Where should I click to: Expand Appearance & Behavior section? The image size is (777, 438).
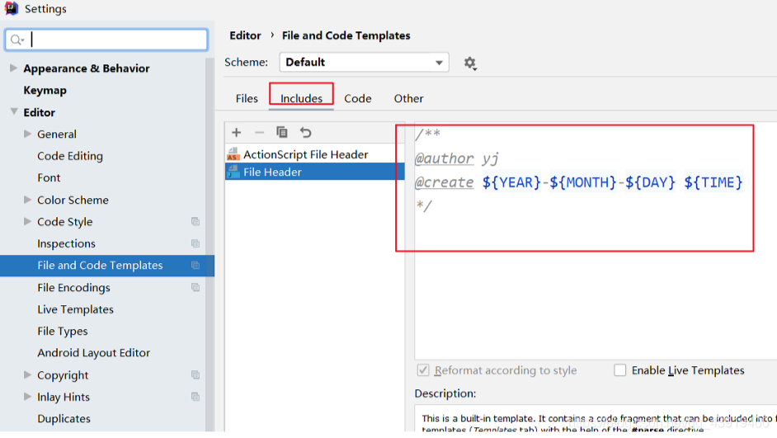pyautogui.click(x=13, y=68)
